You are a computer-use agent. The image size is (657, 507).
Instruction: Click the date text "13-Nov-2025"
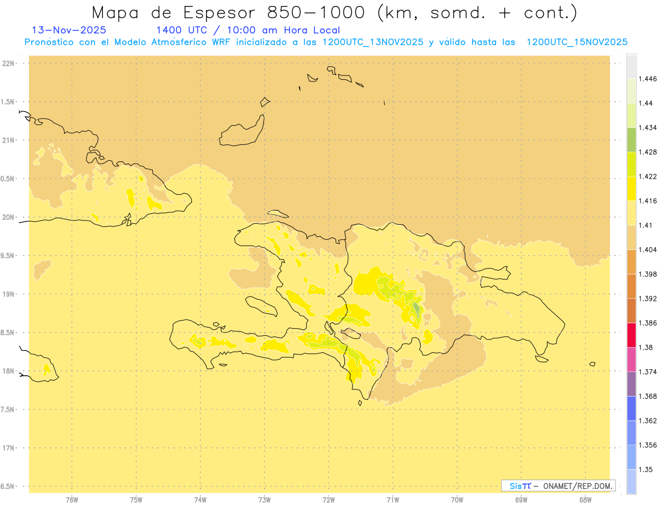pyautogui.click(x=70, y=30)
